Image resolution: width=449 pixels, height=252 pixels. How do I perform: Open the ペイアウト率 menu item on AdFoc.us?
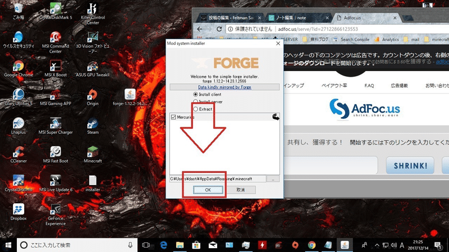(334, 86)
